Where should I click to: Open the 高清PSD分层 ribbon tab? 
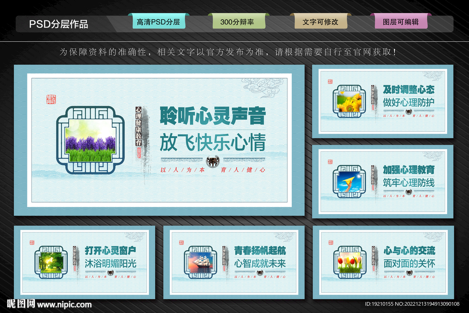pyautogui.click(x=158, y=21)
